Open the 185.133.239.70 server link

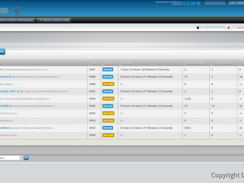pyautogui.click(x=213, y=27)
